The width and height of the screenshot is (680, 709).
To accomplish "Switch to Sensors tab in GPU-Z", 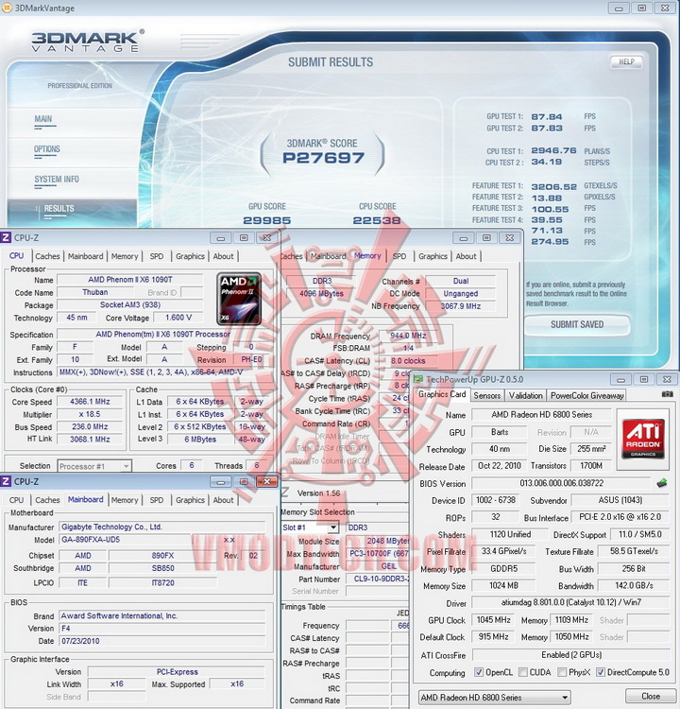I will pyautogui.click(x=486, y=396).
